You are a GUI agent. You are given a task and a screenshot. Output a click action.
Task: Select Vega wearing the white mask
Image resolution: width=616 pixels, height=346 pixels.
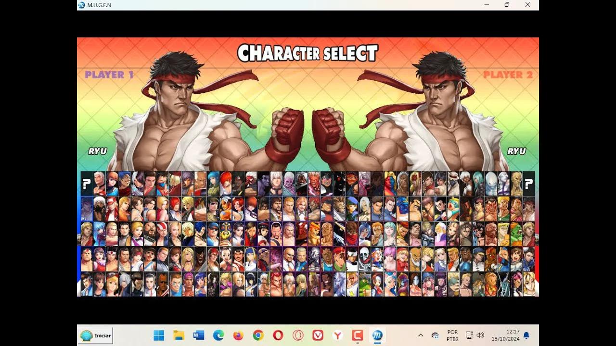416,284
